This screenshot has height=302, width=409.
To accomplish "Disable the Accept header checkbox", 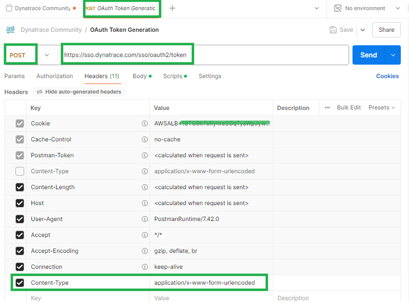I will (x=20, y=235).
